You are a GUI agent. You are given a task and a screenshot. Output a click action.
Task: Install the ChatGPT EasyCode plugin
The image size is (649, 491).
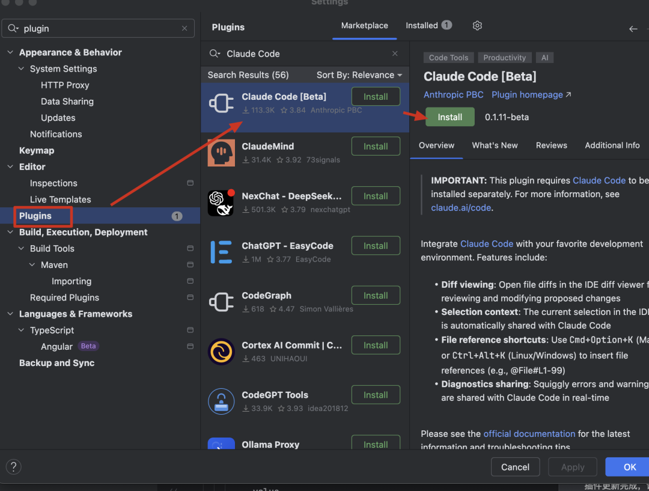coord(376,245)
